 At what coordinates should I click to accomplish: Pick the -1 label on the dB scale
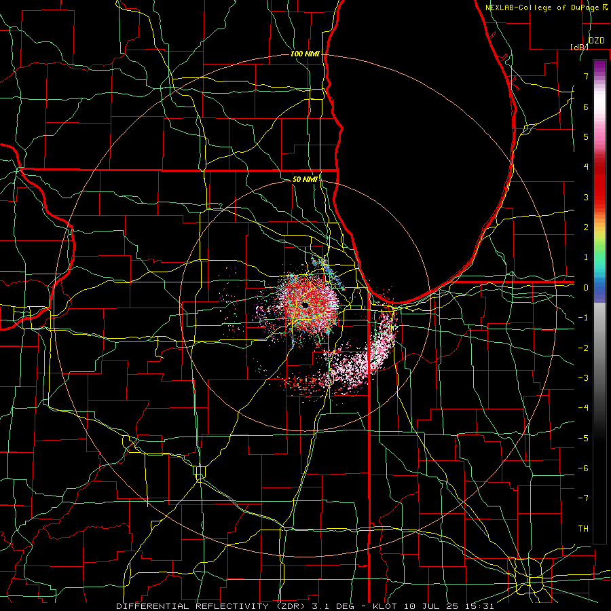pyautogui.click(x=583, y=318)
